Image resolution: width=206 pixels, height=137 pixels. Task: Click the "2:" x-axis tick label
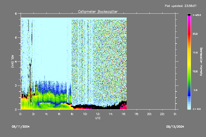pyautogui.click(x=34, y=114)
